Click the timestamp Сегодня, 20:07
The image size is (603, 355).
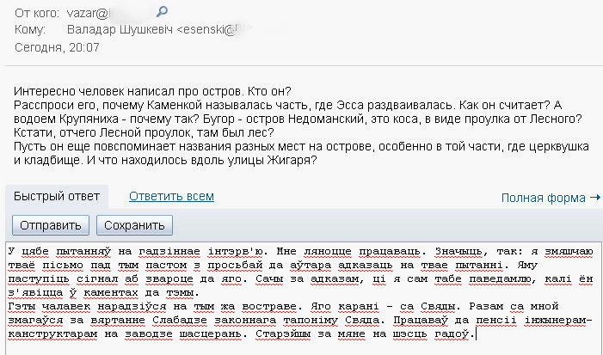pos(52,46)
